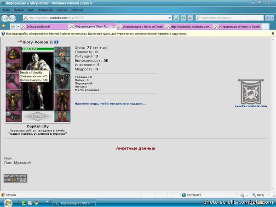Click the mail.ru rating counter
Viewport: 276px width, 207px height.
15,178
